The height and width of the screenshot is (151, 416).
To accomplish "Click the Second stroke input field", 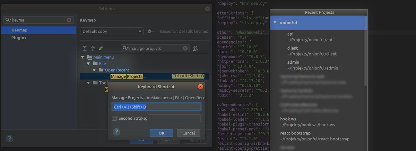I will (x=174, y=118).
